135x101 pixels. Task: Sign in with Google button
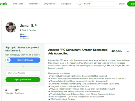(x=23, y=60)
